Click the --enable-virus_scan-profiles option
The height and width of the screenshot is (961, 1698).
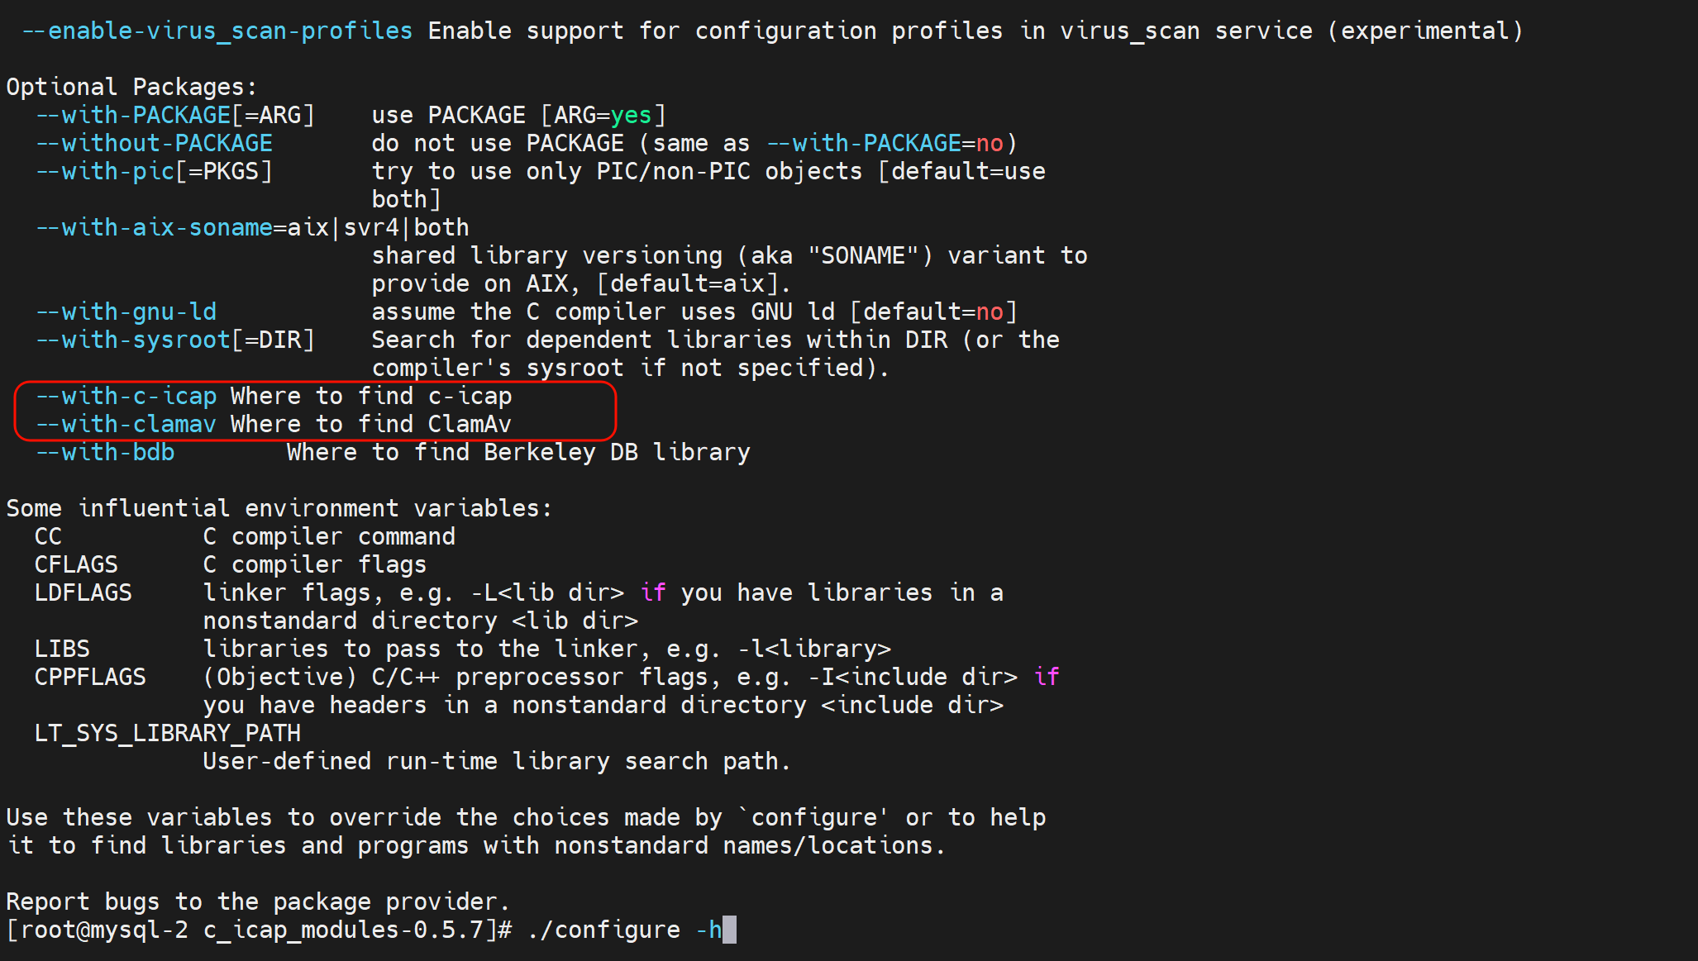tap(217, 31)
